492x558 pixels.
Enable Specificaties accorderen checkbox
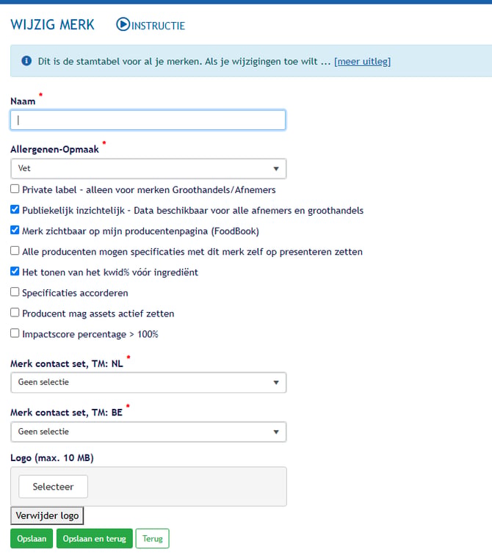click(15, 291)
